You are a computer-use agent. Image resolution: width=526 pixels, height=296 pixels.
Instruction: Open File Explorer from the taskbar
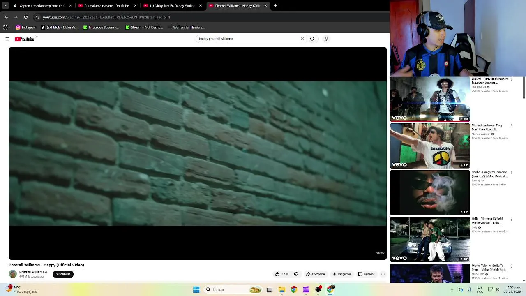[281, 289]
